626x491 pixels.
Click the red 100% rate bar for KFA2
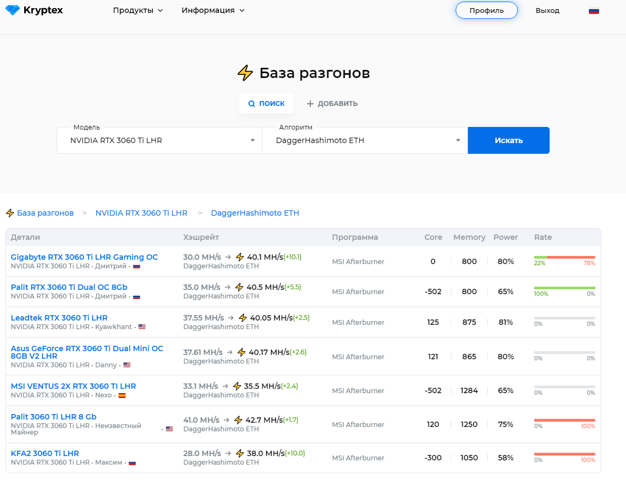(x=565, y=454)
